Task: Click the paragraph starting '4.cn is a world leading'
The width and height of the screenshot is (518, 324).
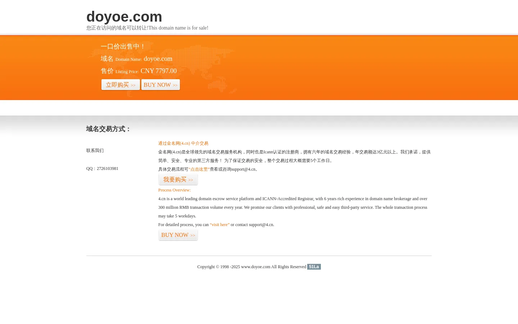Action: pyautogui.click(x=293, y=207)
